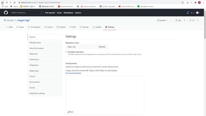Switch to the repository Pull requests tab
The height and width of the screenshot is (116, 206).
tap(34, 27)
